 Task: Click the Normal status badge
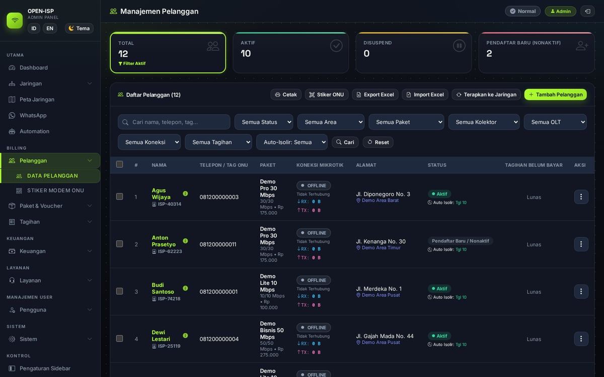point(522,11)
